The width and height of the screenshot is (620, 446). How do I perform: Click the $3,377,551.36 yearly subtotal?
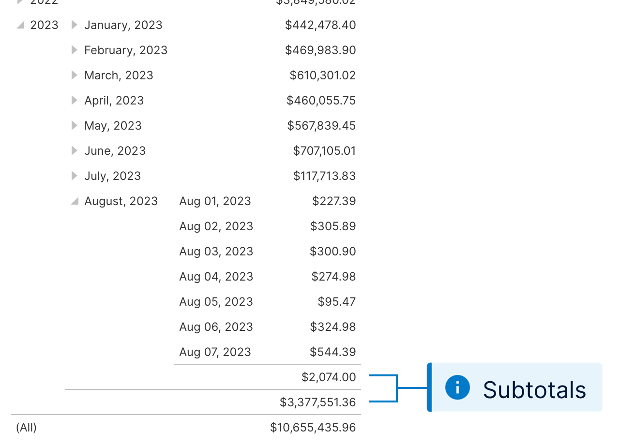(318, 402)
